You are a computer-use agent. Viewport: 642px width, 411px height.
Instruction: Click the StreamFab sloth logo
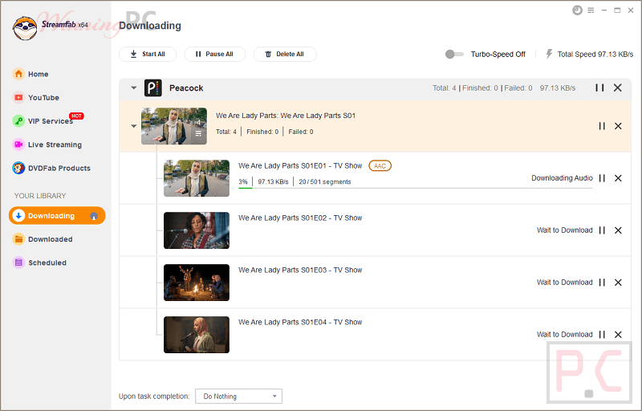coord(25,28)
